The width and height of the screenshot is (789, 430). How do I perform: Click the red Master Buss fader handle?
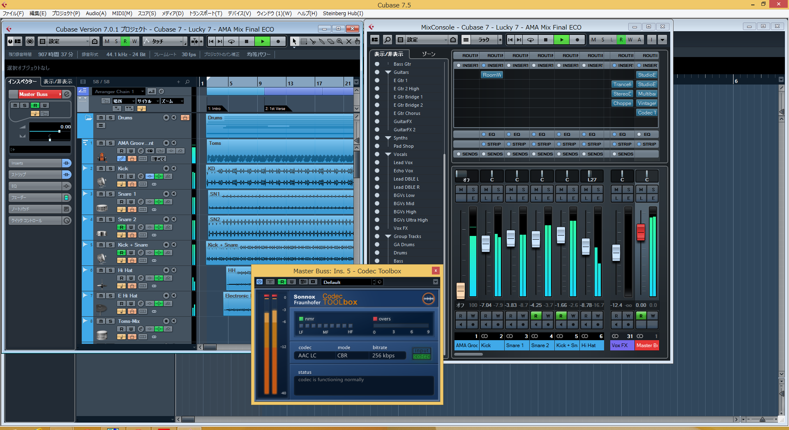point(641,232)
